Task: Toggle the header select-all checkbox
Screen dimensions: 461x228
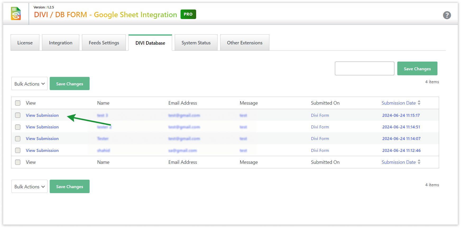Action: pyautogui.click(x=18, y=103)
